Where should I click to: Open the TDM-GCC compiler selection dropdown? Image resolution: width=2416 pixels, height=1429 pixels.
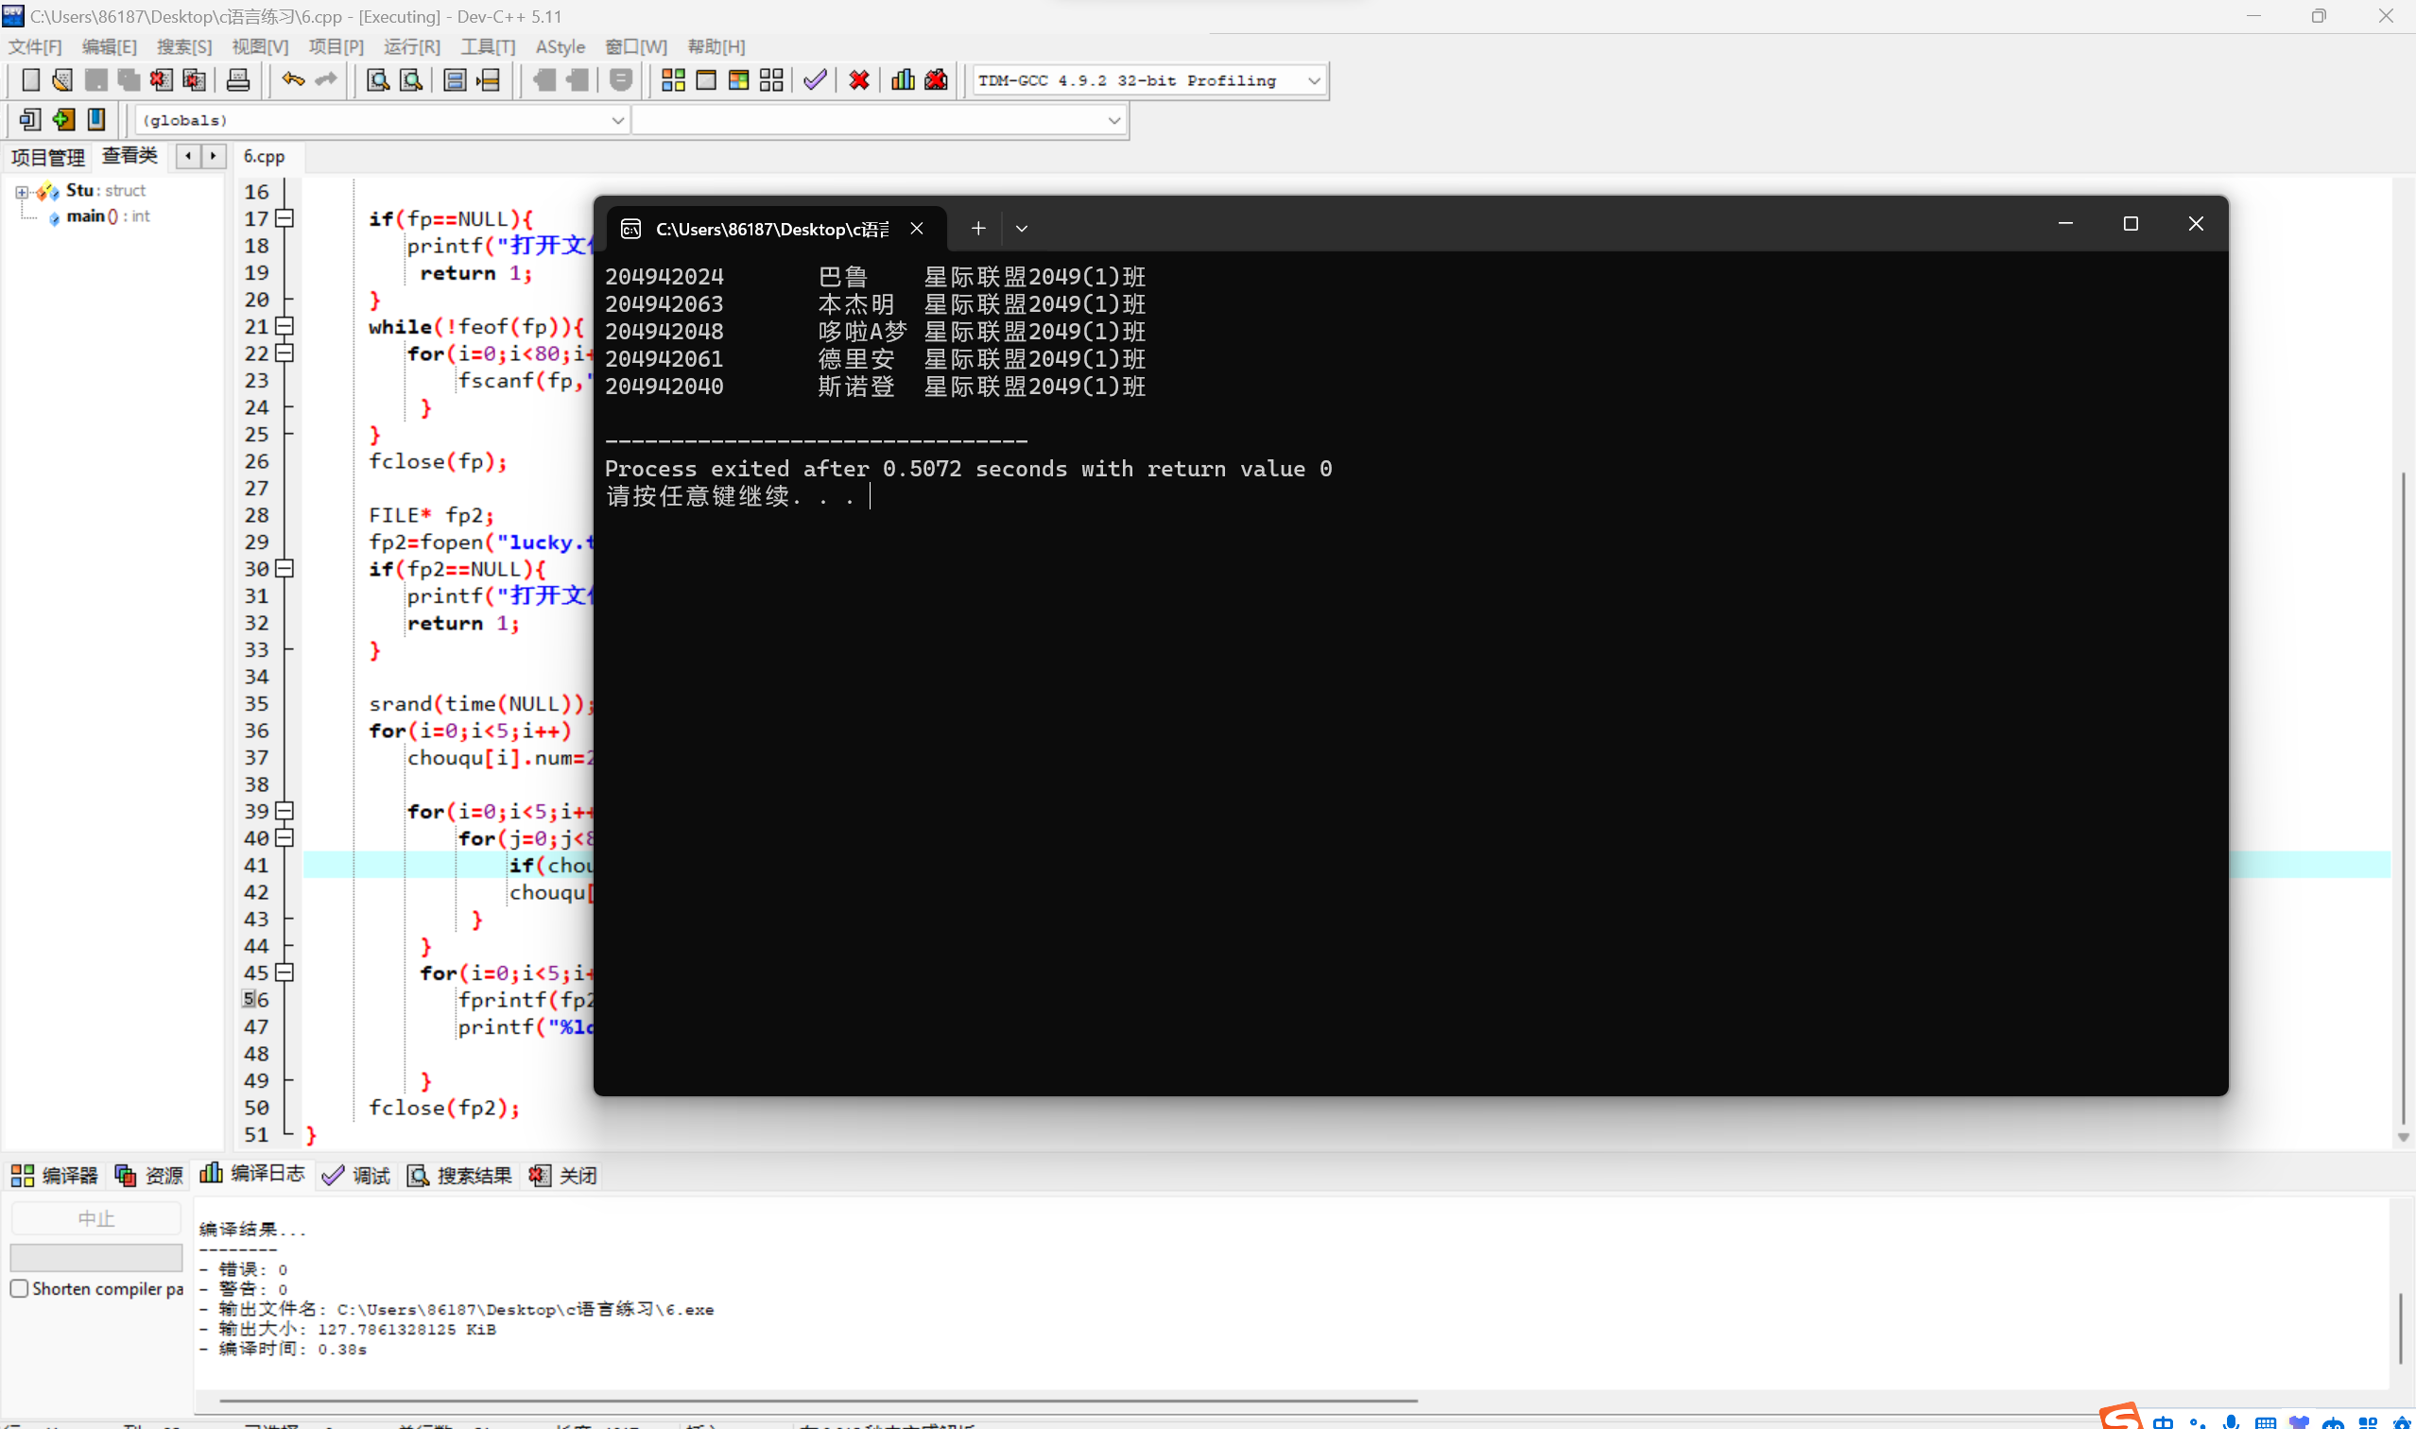point(1314,81)
